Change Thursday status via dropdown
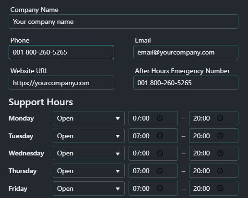This screenshot has width=248, height=198. (x=89, y=171)
